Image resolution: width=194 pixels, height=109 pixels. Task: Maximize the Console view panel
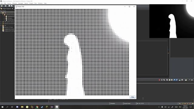192,80
